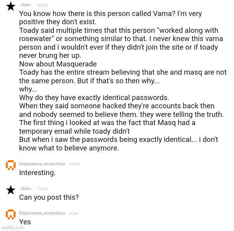Click the star avatar beside "Can you post this?"
Screen dimensions: 234x231
[10, 190]
